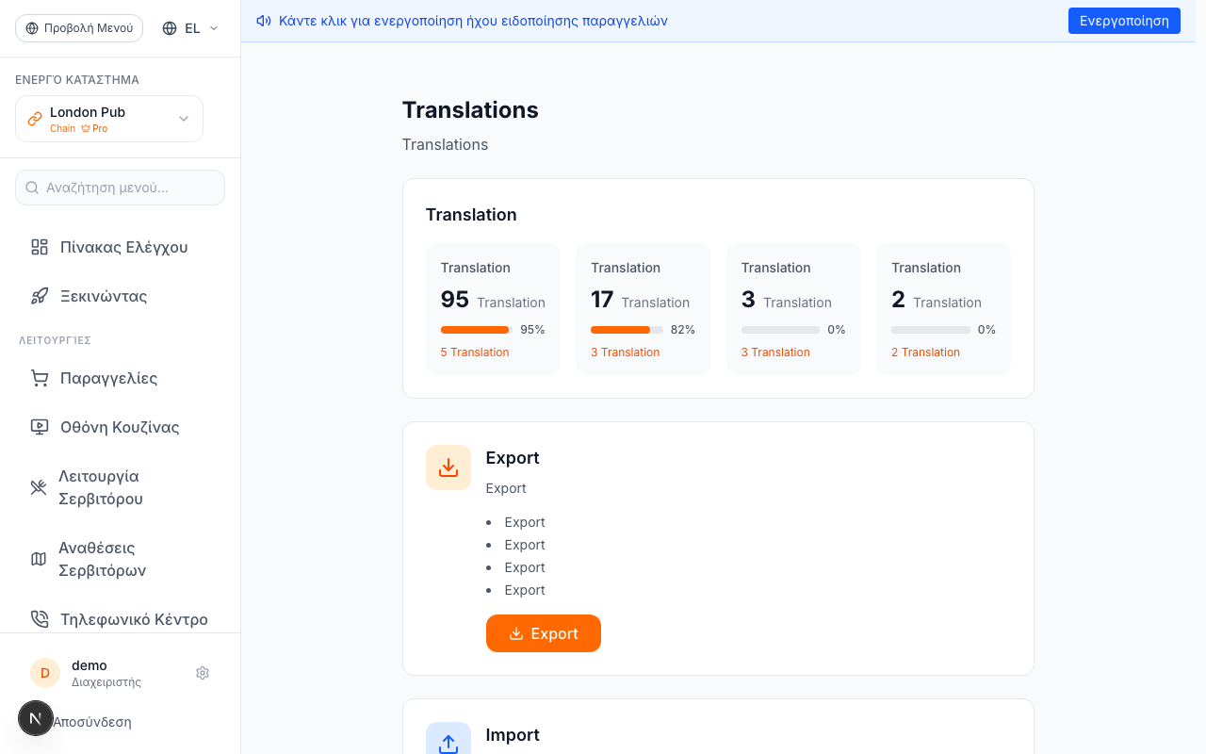Click the Import card heading
The width and height of the screenshot is (1206, 754).
pyautogui.click(x=513, y=735)
